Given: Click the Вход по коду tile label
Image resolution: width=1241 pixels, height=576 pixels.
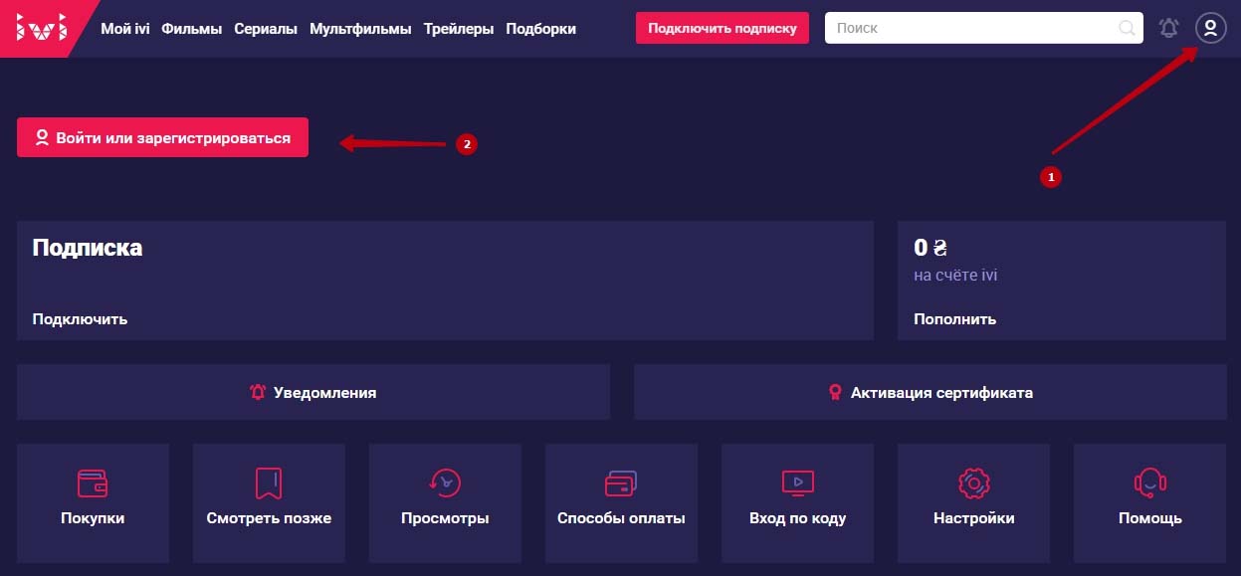Looking at the screenshot, I should [797, 518].
